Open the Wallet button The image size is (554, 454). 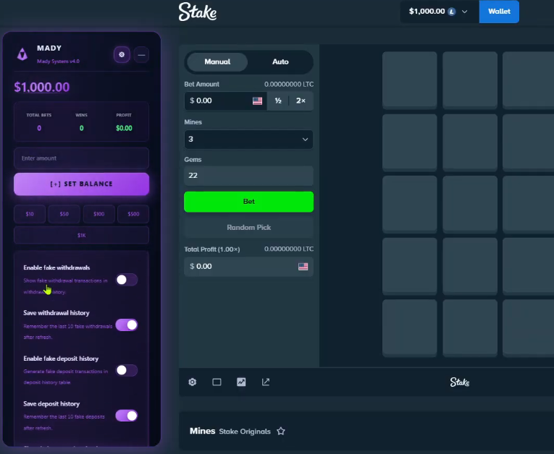point(499,12)
